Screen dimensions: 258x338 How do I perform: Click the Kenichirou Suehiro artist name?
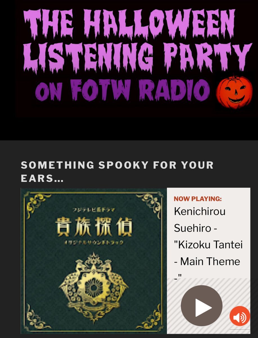pos(200,219)
